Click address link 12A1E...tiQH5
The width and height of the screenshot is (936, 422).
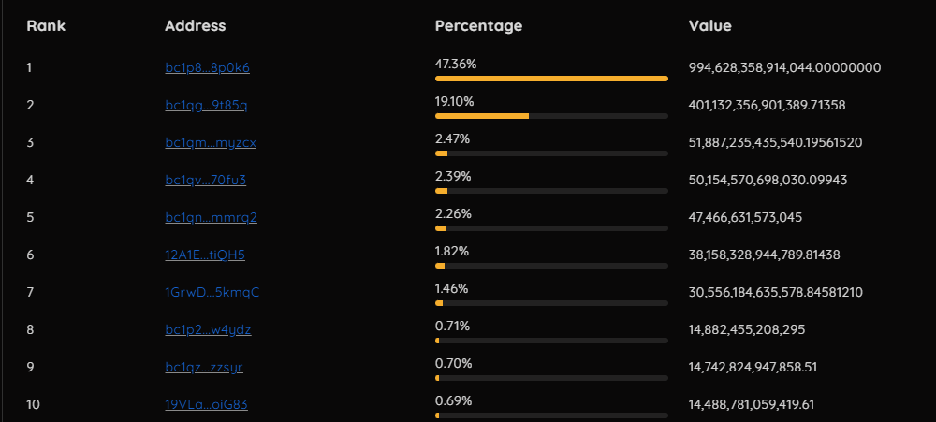click(x=205, y=255)
